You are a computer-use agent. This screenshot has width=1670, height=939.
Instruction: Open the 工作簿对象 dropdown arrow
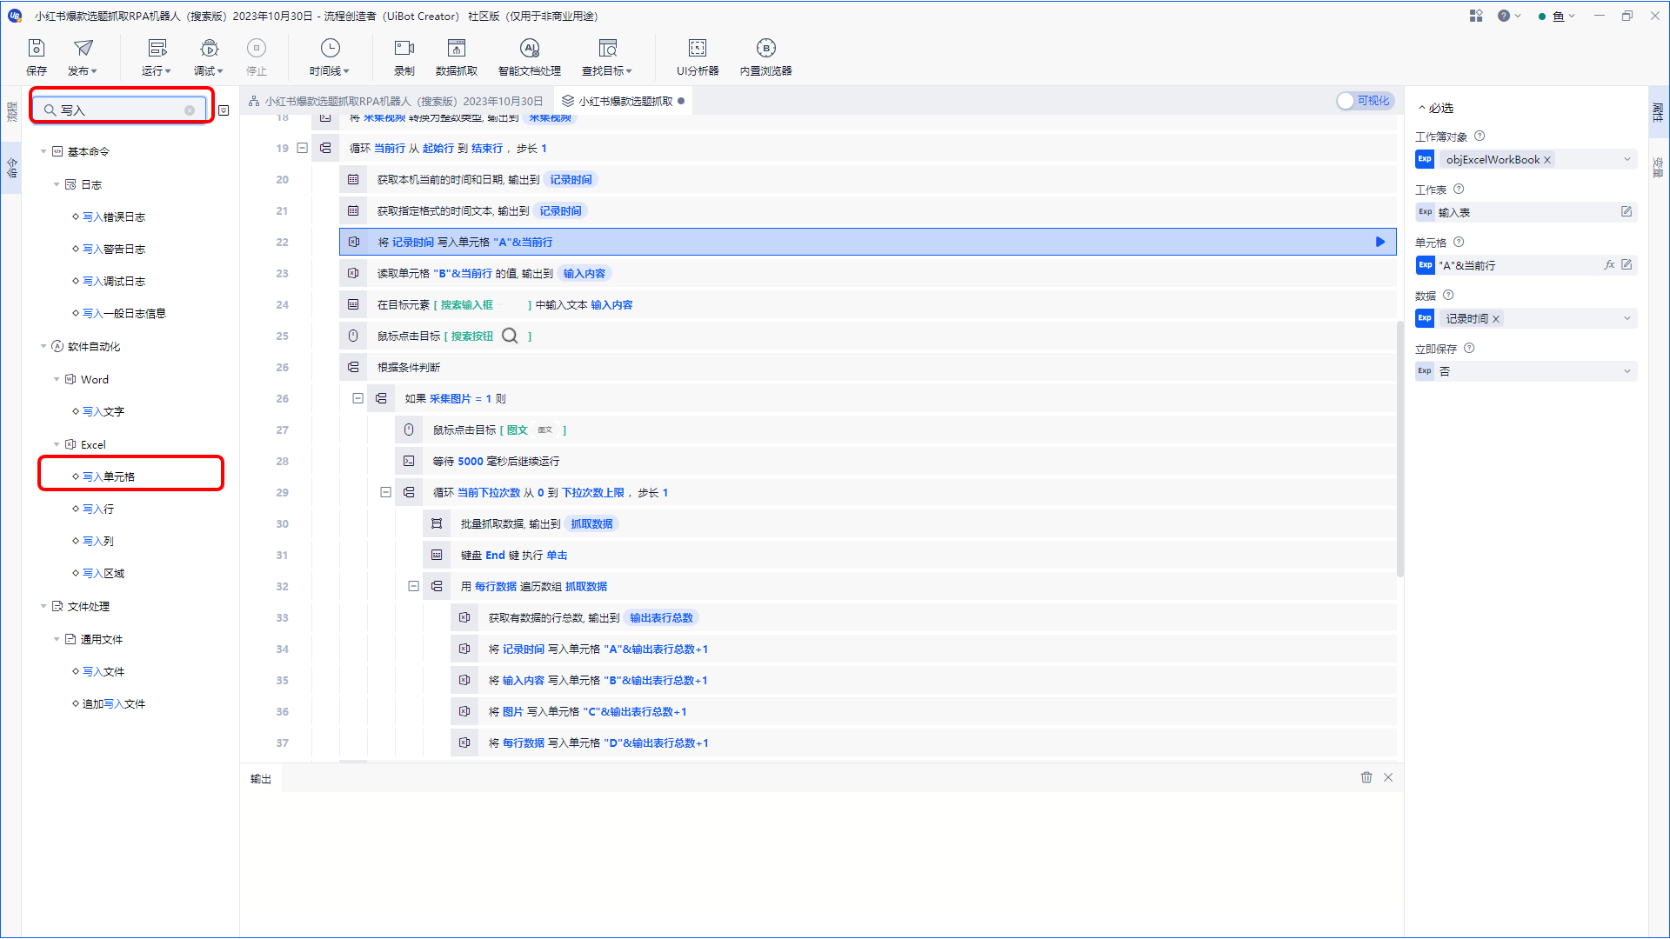1627,159
